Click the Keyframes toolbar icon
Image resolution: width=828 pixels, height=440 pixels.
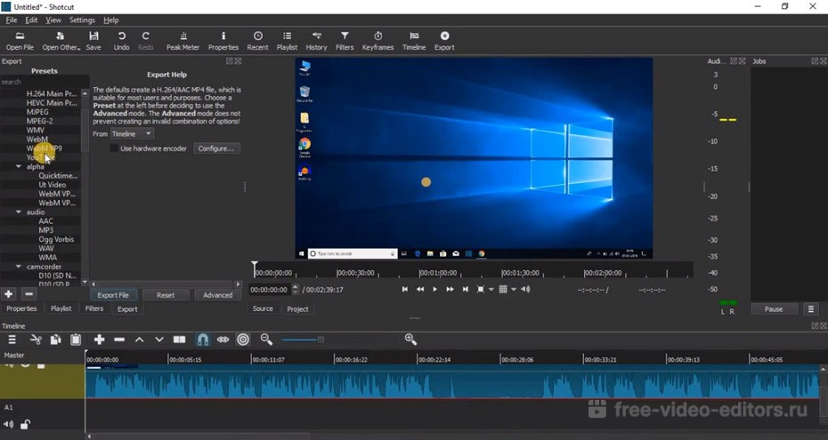pyautogui.click(x=378, y=41)
